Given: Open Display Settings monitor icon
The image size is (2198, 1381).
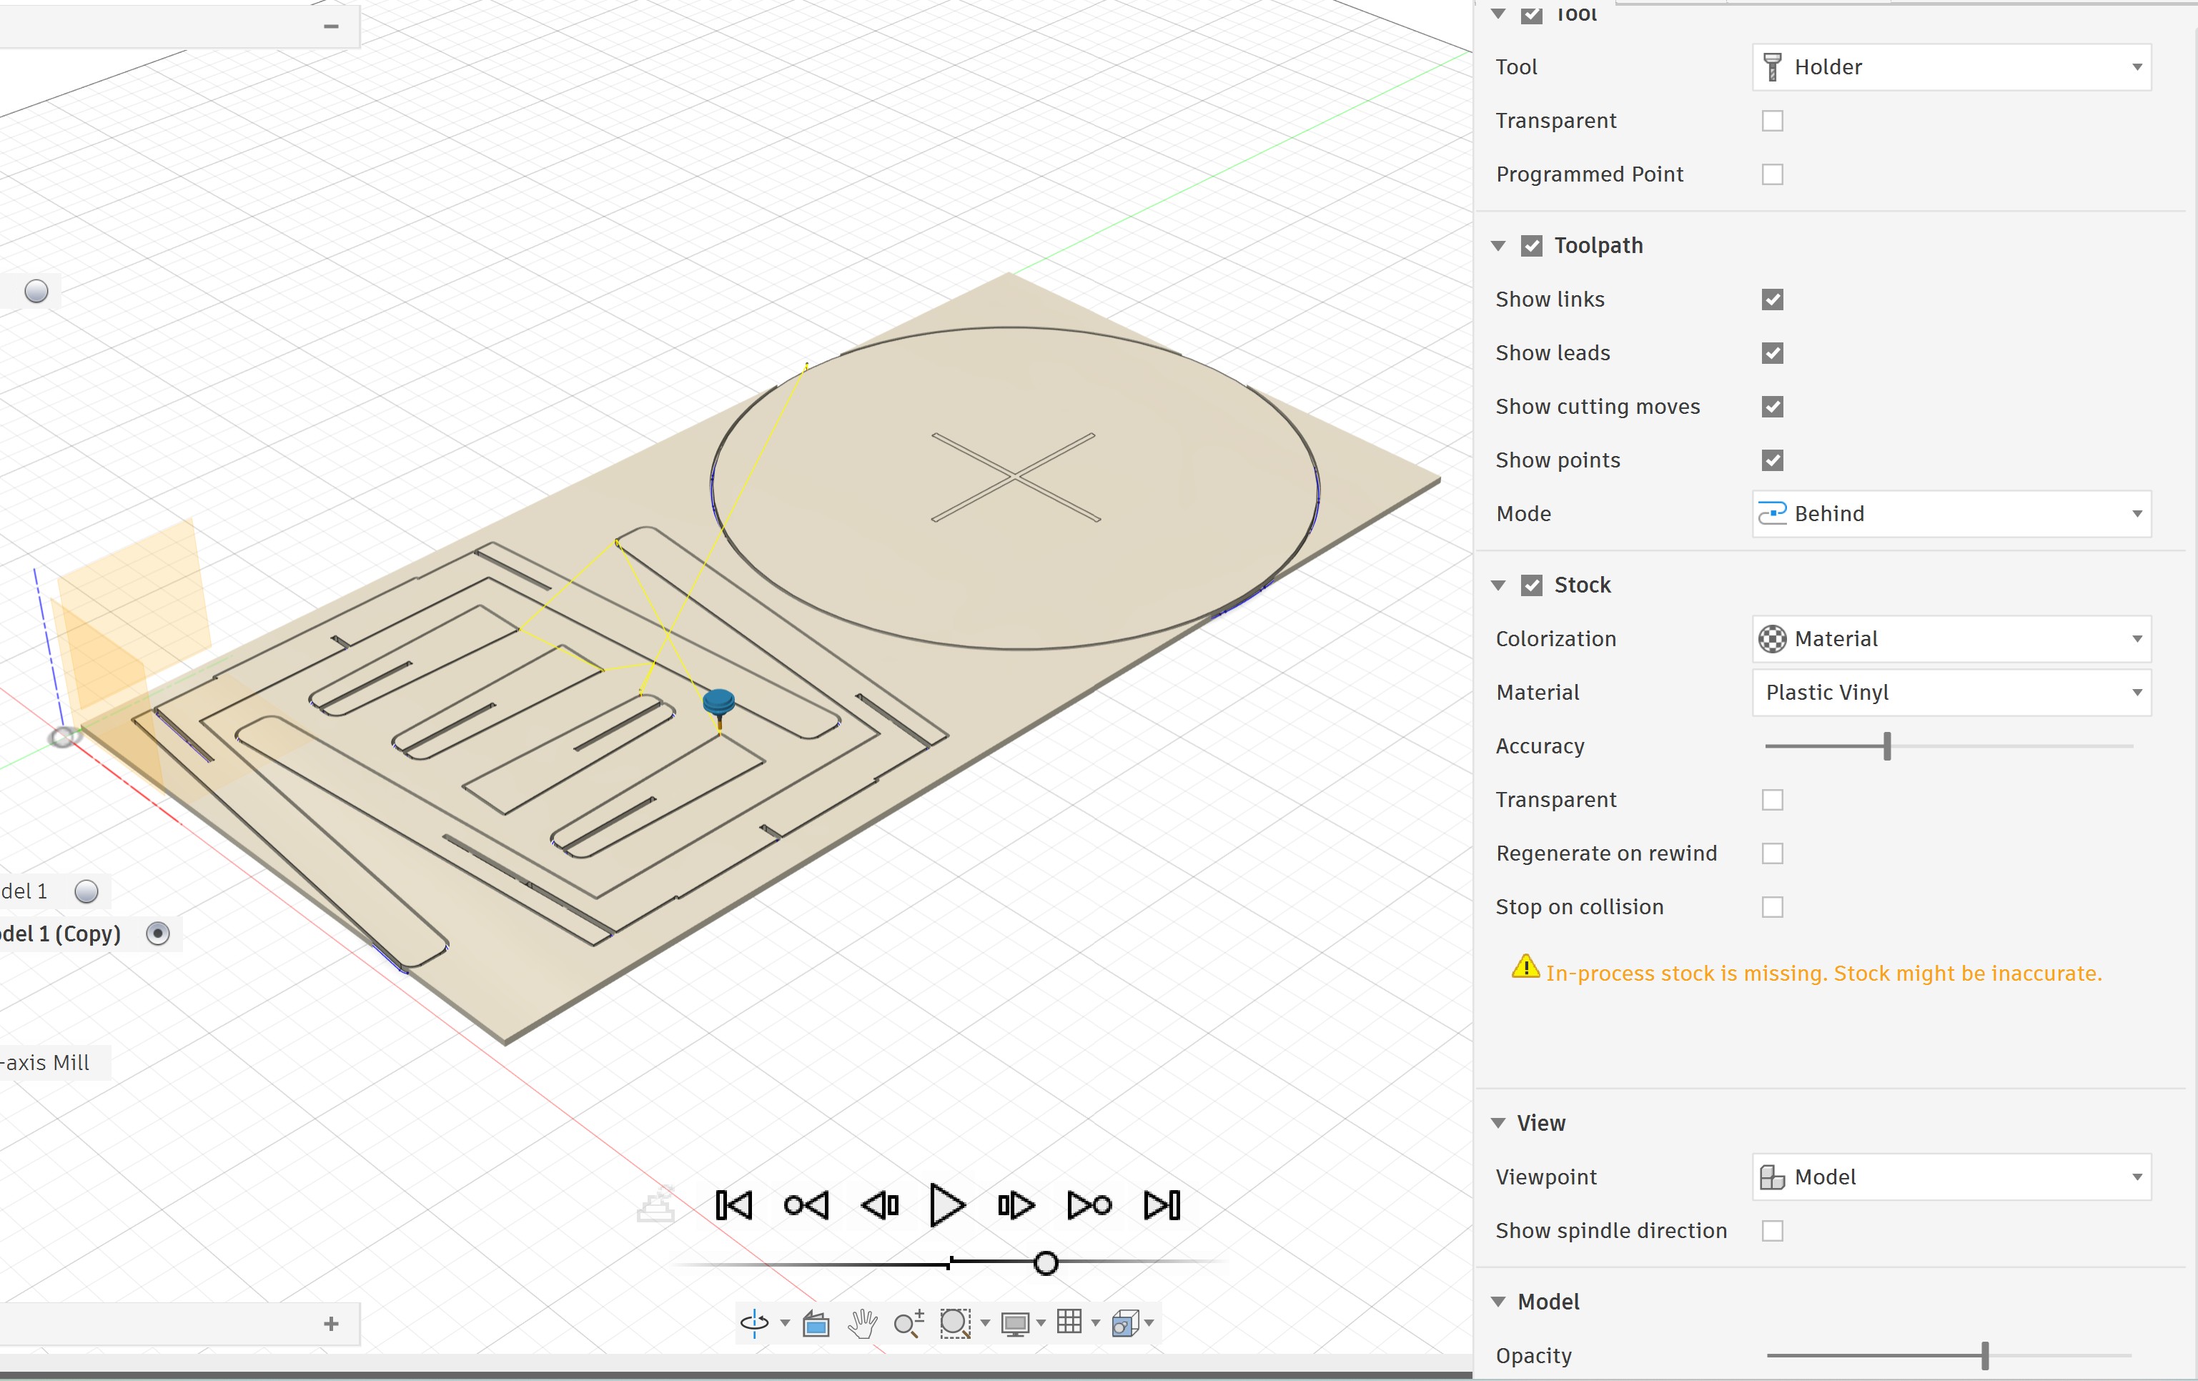Looking at the screenshot, I should [1015, 1322].
